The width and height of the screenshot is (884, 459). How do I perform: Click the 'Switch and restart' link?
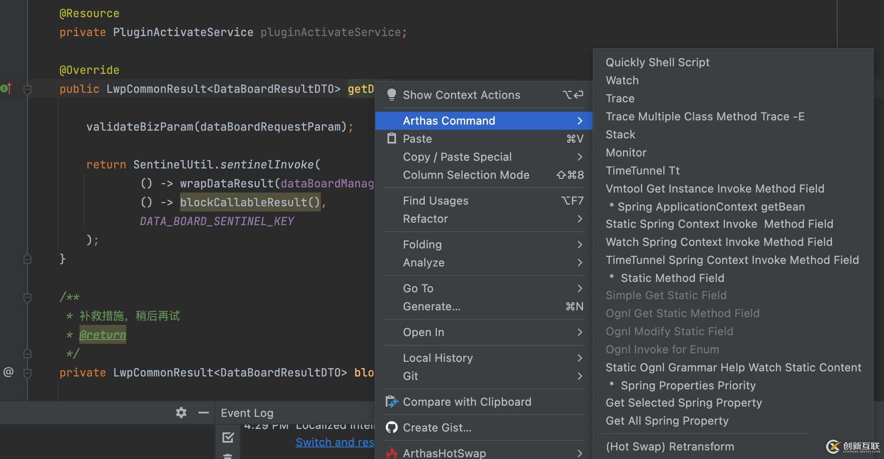click(335, 442)
